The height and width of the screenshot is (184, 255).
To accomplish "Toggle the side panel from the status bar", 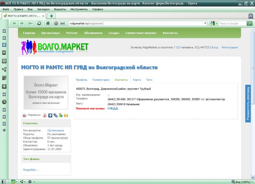I will [x=4, y=182].
